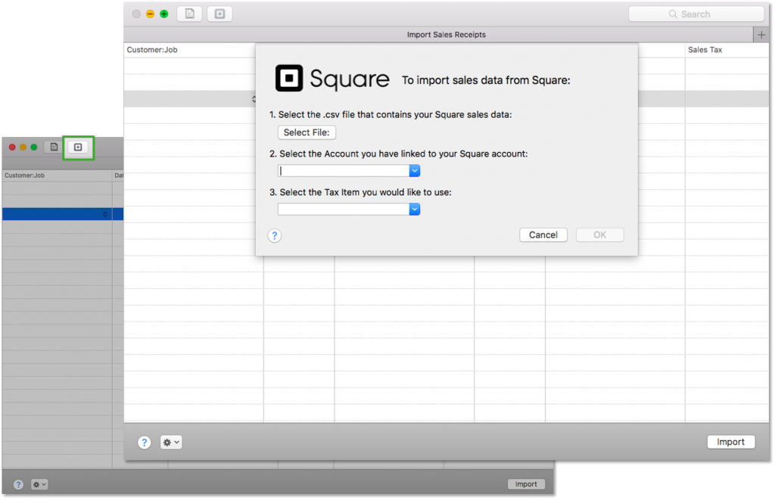
Task: Click the document icon in front window toolbar
Action: (x=190, y=14)
